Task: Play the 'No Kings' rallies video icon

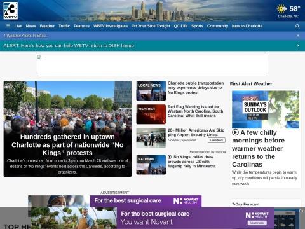Action: [x=170, y=157]
